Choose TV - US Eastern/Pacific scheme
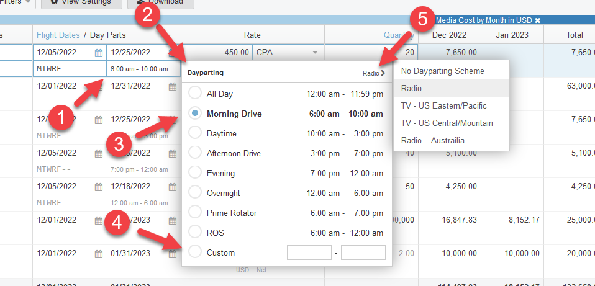 pos(443,105)
